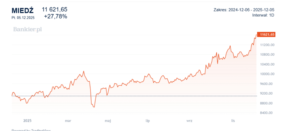Click the MIEDŹ instrument title
The image size is (281, 131).
pyautogui.click(x=23, y=11)
